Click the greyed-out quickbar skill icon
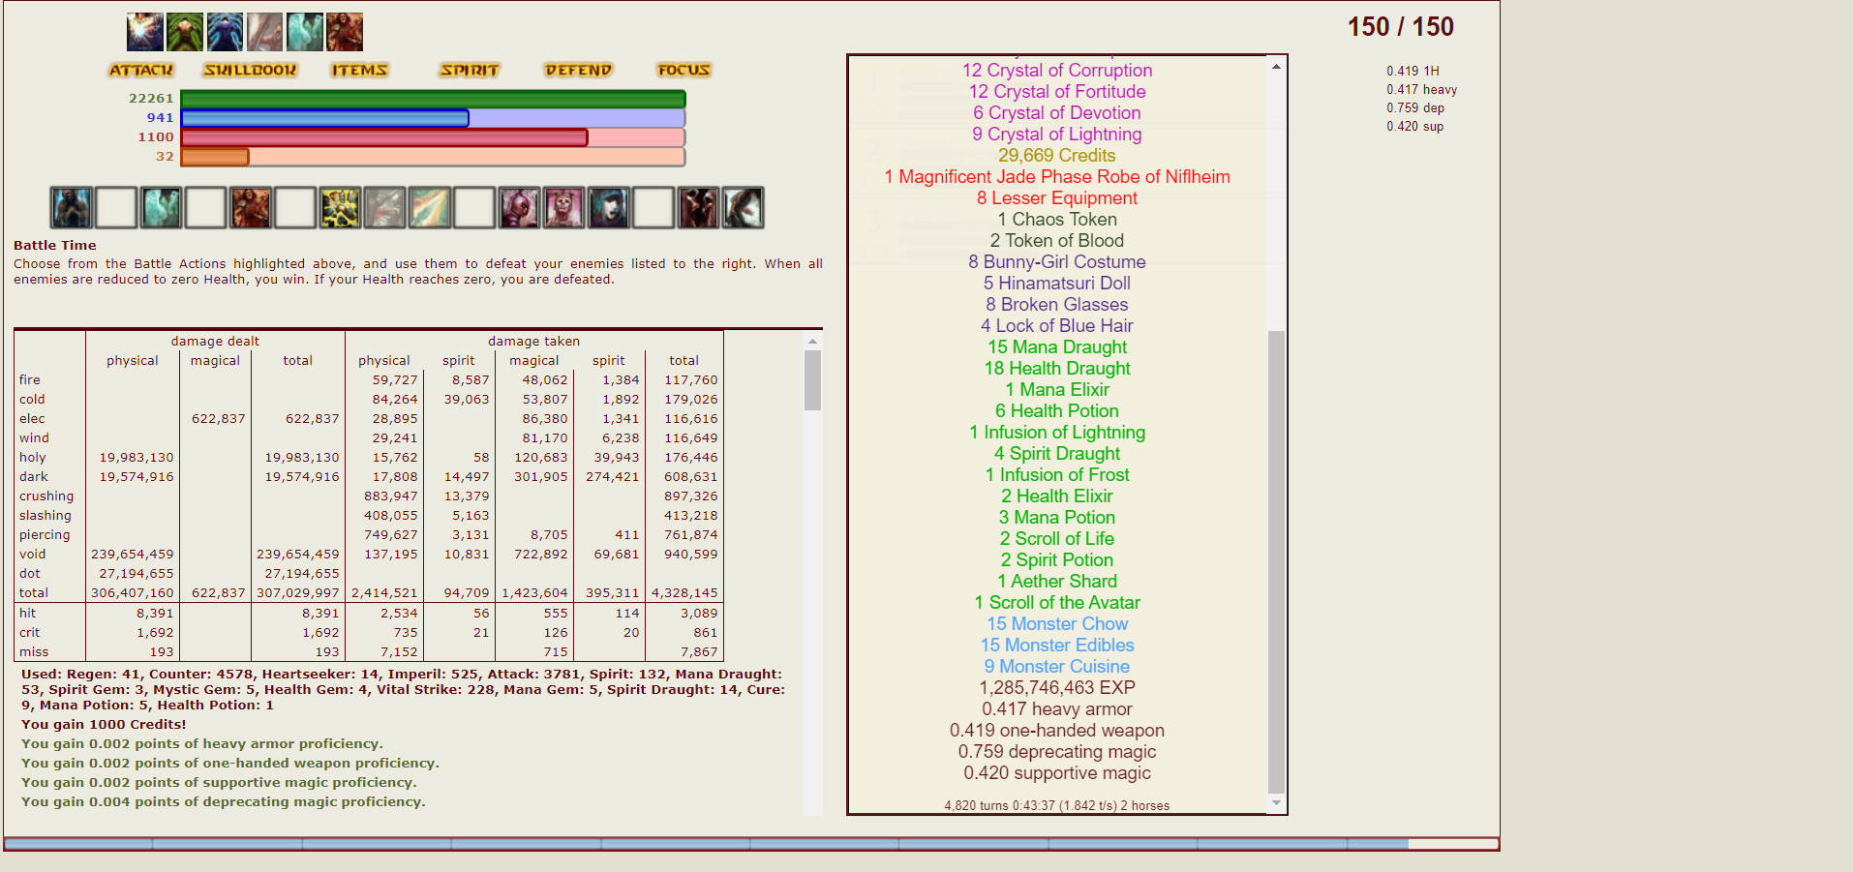The image size is (1853, 872). click(384, 208)
